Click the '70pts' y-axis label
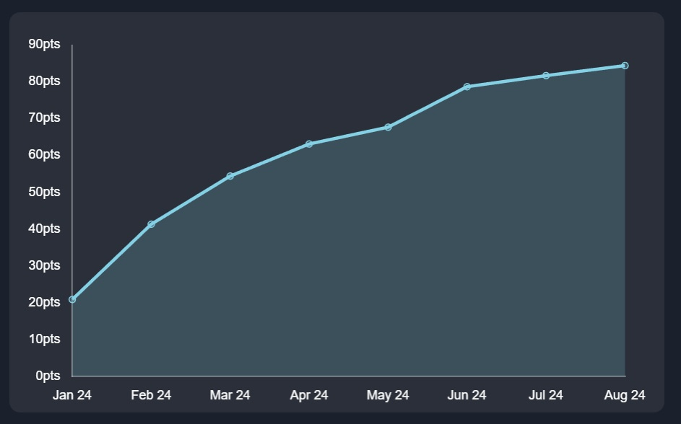This screenshot has height=424, width=681. [x=44, y=118]
